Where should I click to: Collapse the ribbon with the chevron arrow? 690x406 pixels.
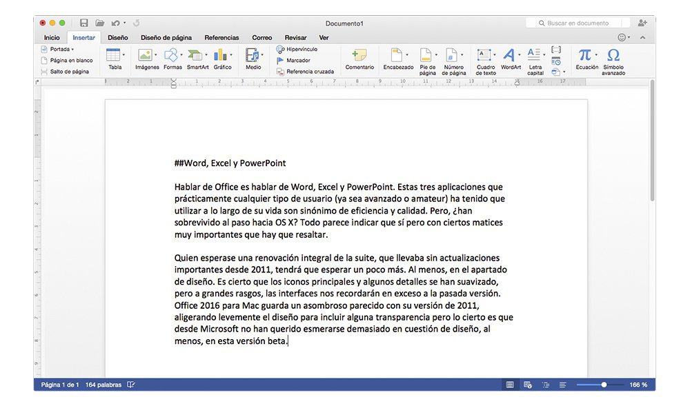(642, 38)
